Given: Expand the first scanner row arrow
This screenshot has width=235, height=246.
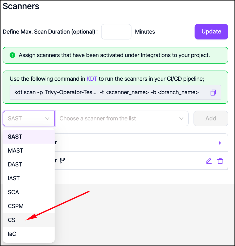Looking at the screenshot, I should [x=220, y=143].
